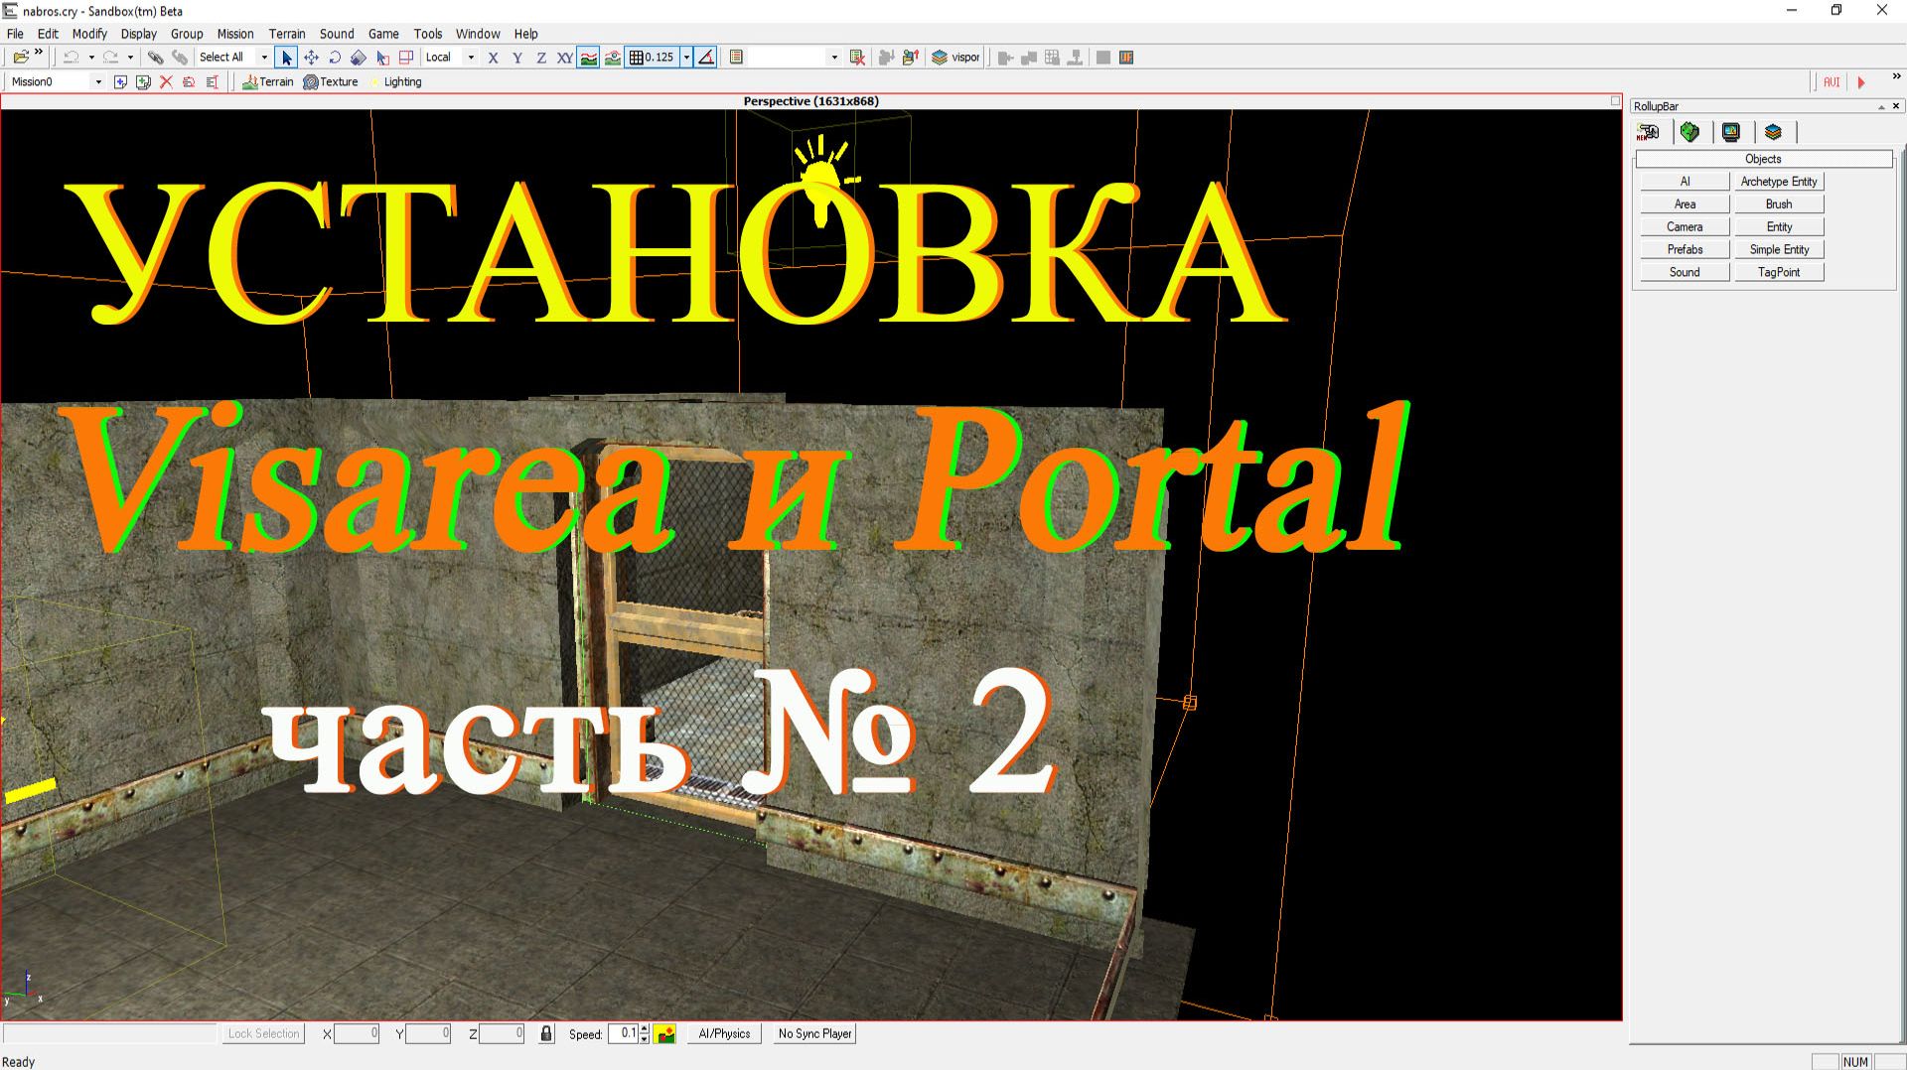
Task: Maximize the Perspective viewport with corner box
Action: pos(1615,101)
